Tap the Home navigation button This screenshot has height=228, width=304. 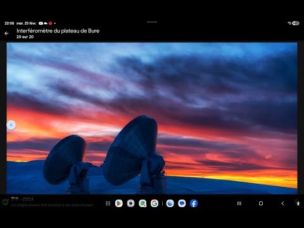(x=261, y=203)
